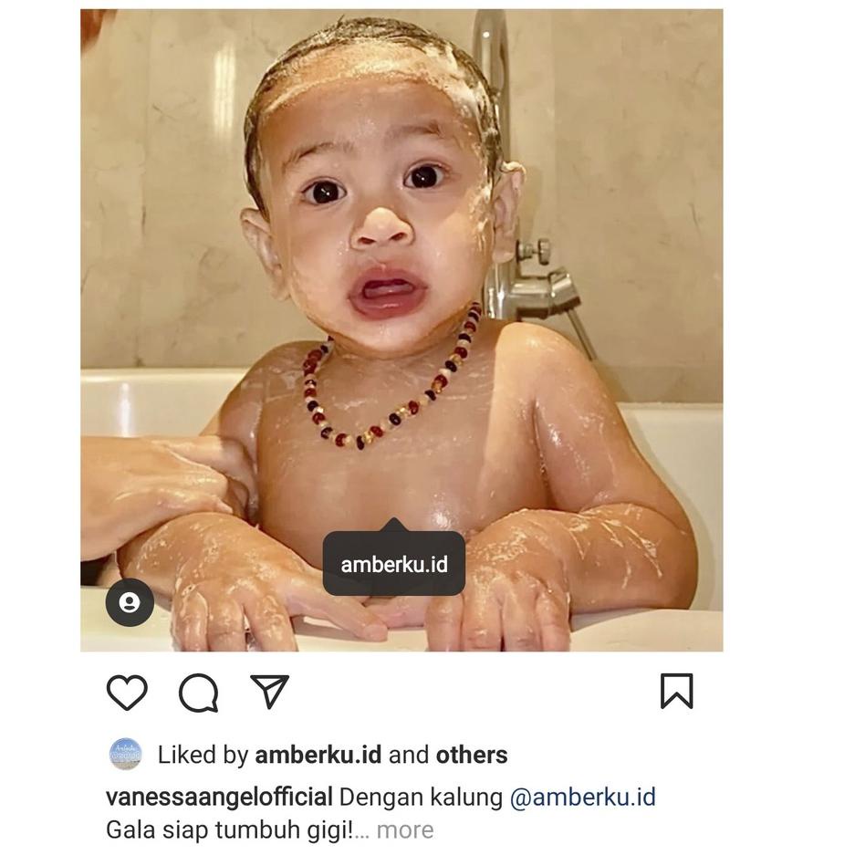View the others who liked the post
This screenshot has height=855, width=855.
point(472,756)
